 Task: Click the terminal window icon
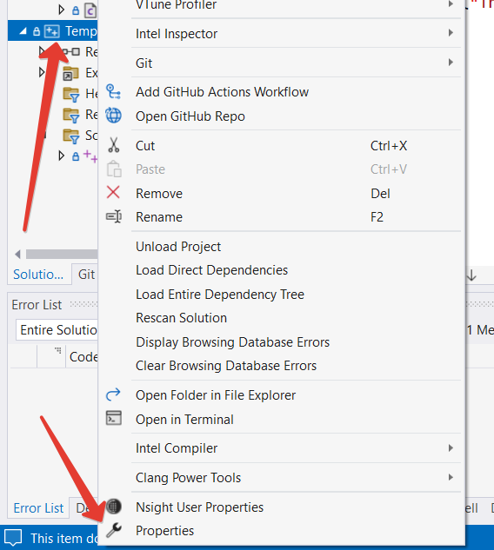point(114,418)
